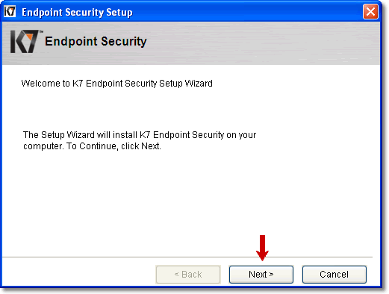Viewport: 389px width, 294px height.
Task: Click the gray striped header banner background
Action: [x=261, y=43]
